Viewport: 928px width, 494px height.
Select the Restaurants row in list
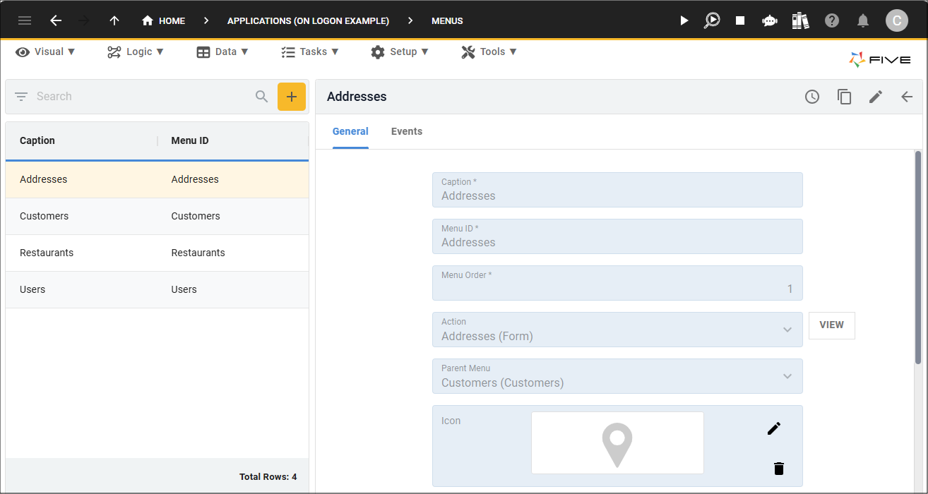pyautogui.click(x=157, y=253)
